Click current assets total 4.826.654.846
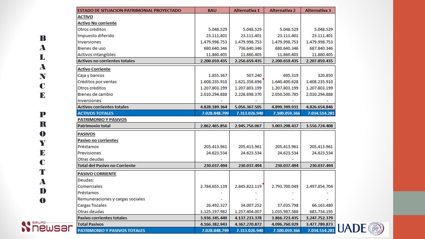This screenshot has height=239, width=425. tap(319, 107)
